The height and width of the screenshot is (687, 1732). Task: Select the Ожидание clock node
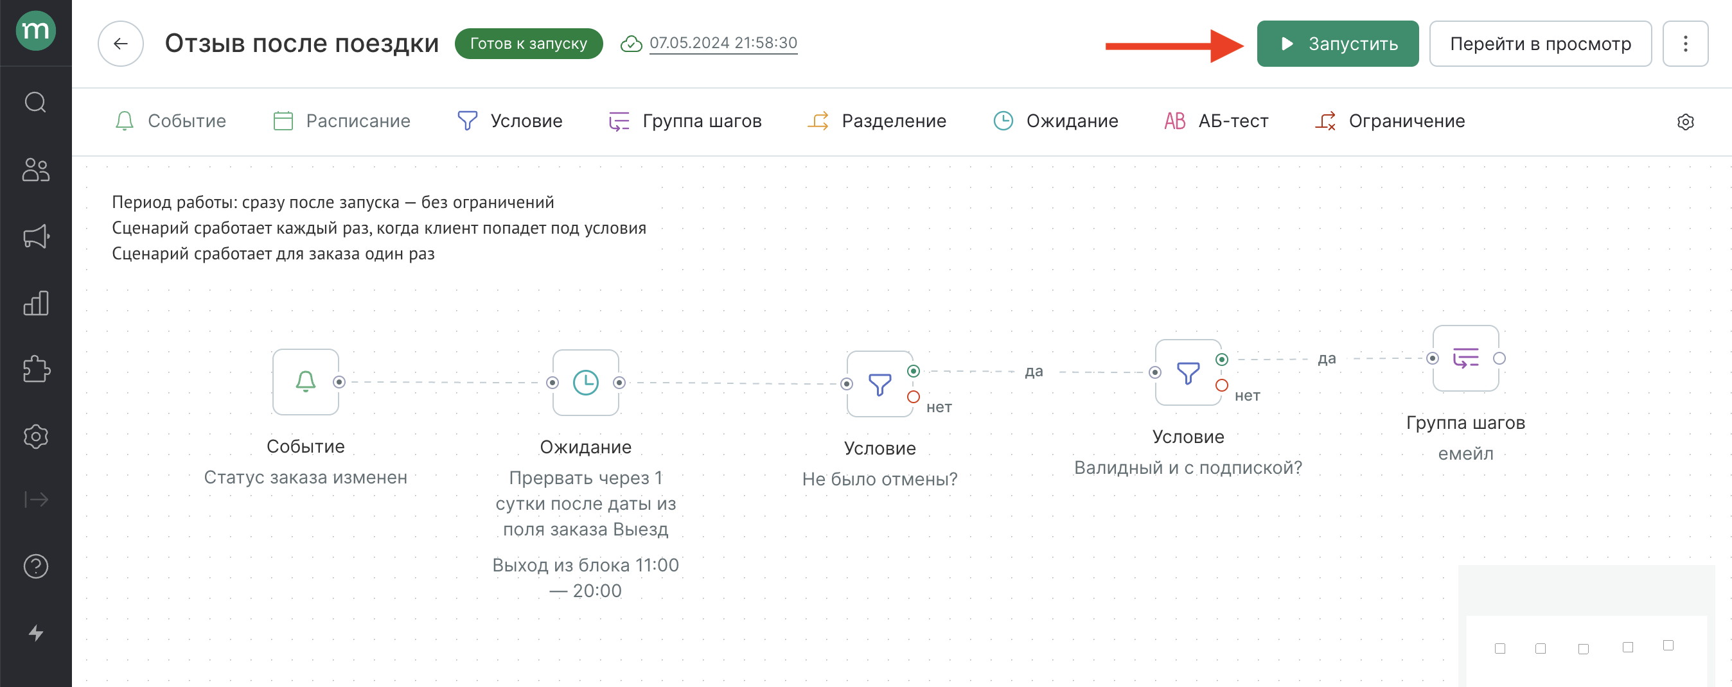(x=586, y=383)
